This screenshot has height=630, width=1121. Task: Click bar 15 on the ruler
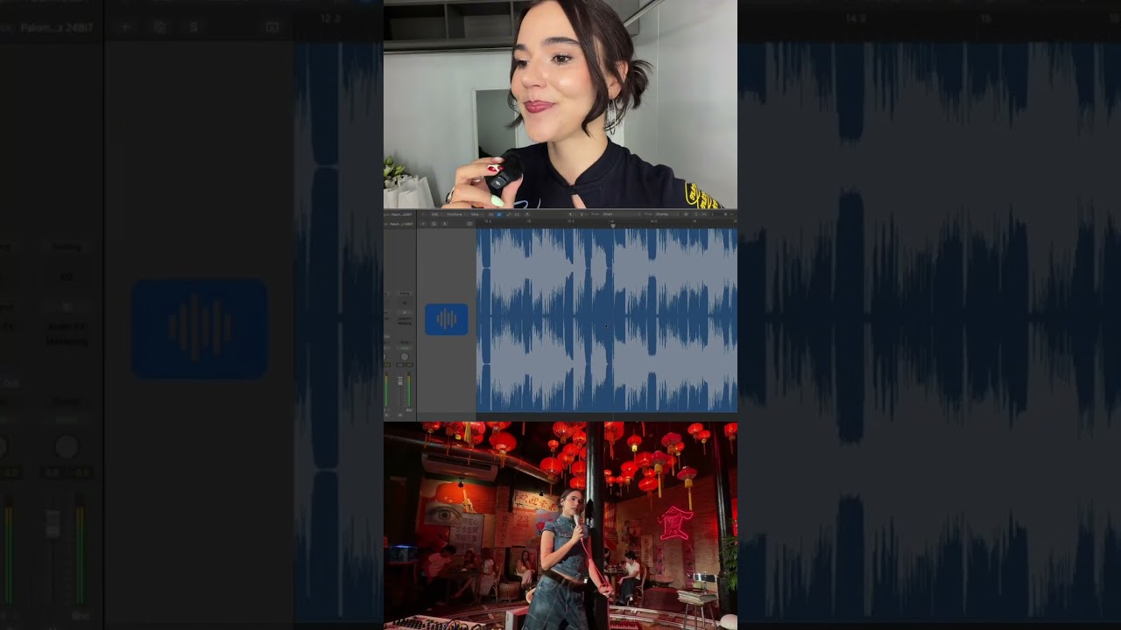(694, 220)
